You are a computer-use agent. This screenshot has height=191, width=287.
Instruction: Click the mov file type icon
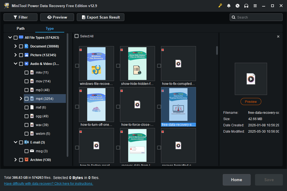[x=32, y=81]
